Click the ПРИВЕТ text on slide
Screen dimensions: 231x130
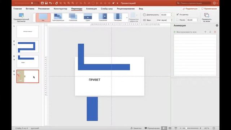pos(95,80)
